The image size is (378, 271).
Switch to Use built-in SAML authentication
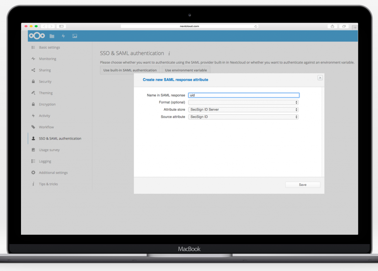(x=130, y=70)
